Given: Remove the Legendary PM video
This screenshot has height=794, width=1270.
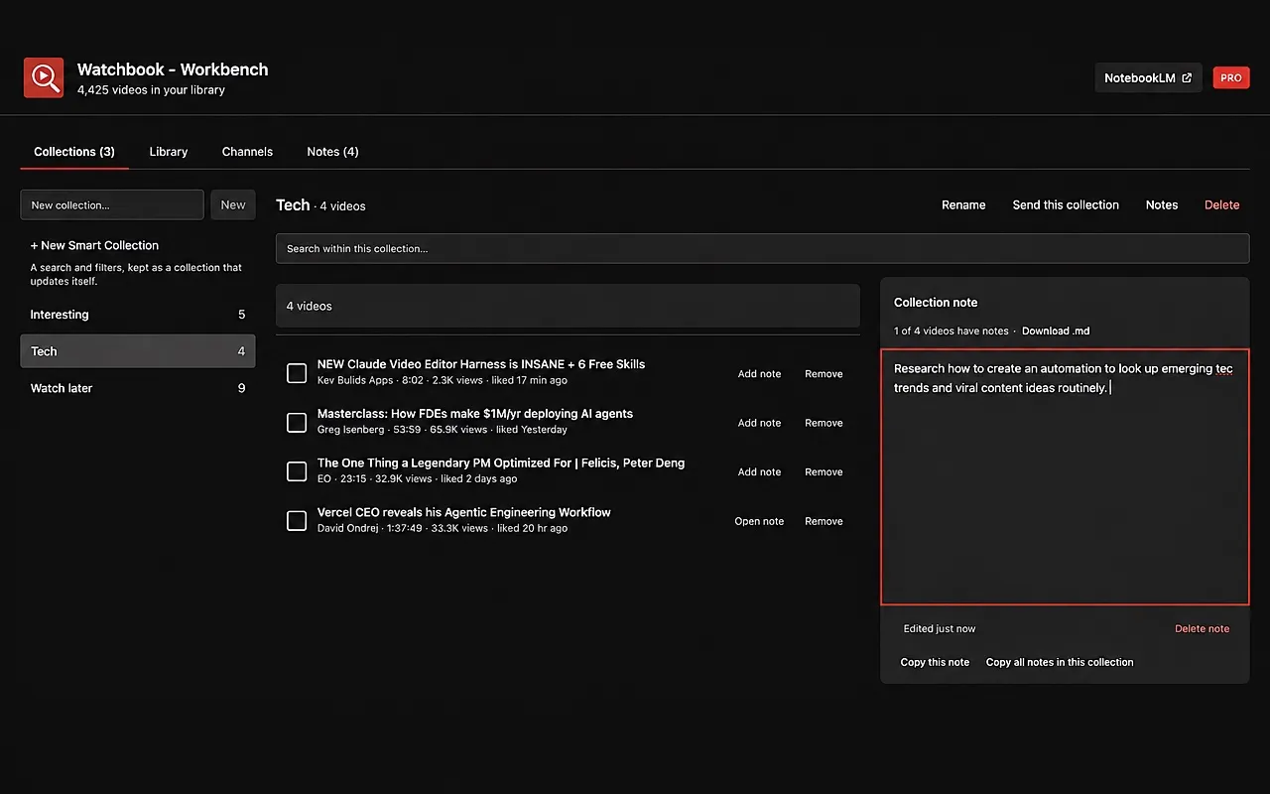Looking at the screenshot, I should click(824, 472).
